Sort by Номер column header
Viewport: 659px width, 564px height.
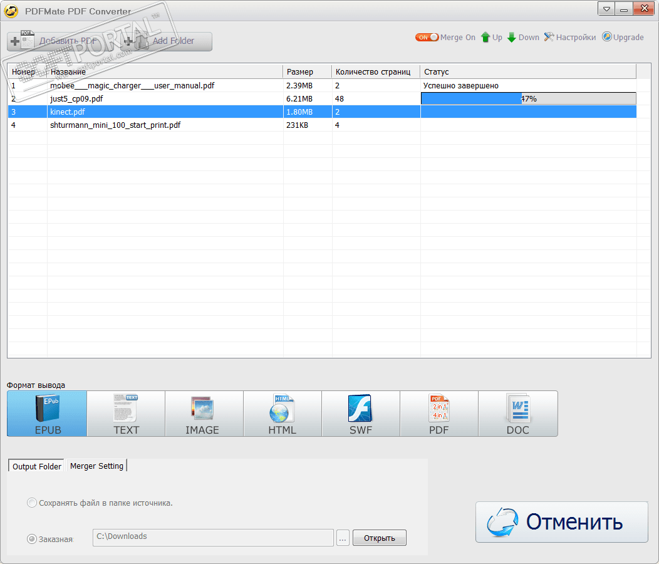pos(28,71)
